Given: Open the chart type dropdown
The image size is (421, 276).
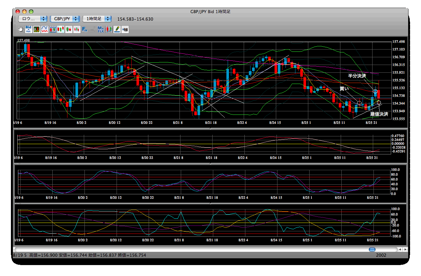Looking at the screenshot, I should pyautogui.click(x=33, y=19).
